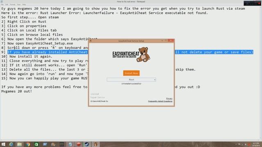Launch Internet Explorer from the taskbar
262x147 pixels.
pos(11,144)
